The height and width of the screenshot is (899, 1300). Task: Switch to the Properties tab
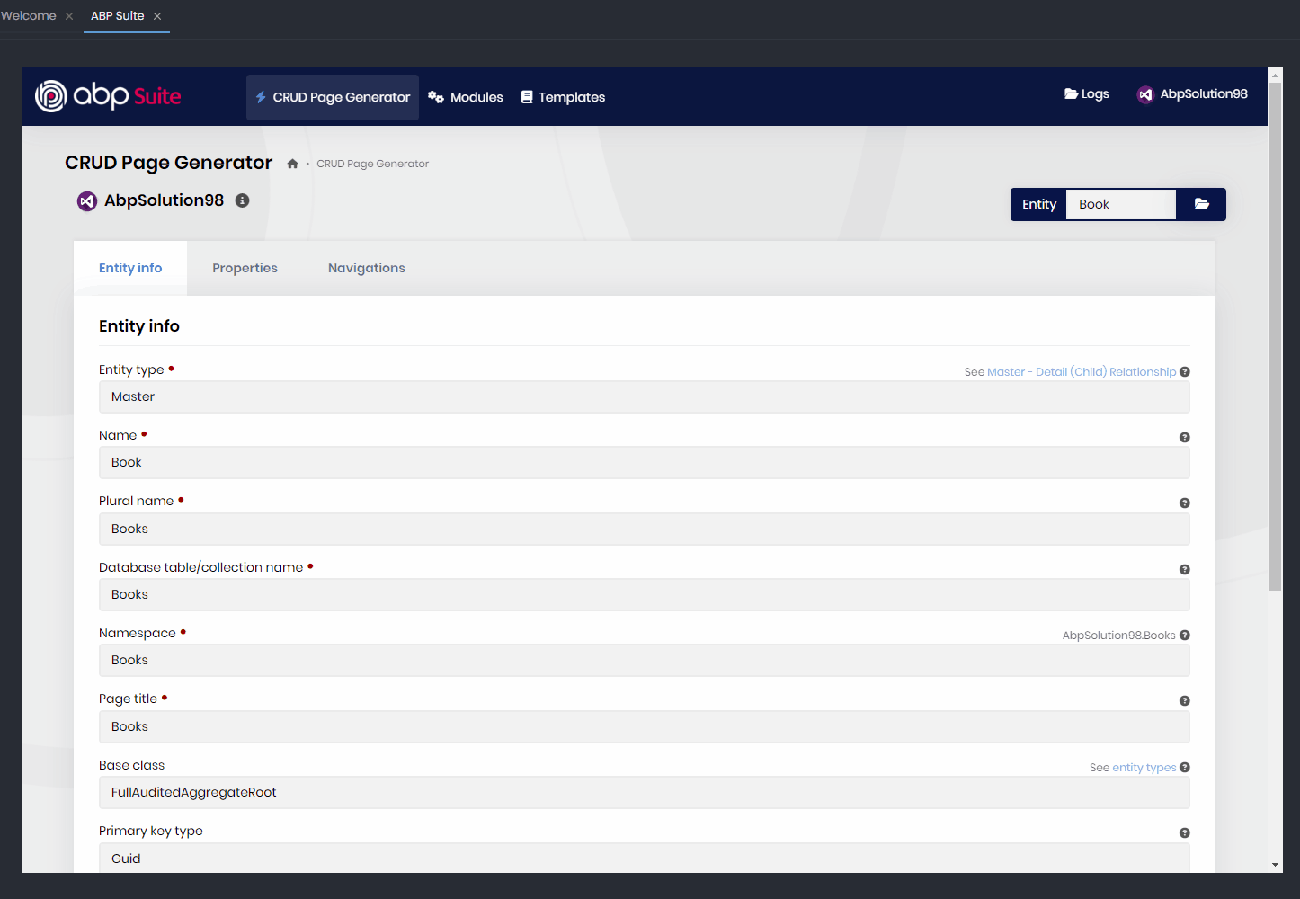[245, 268]
